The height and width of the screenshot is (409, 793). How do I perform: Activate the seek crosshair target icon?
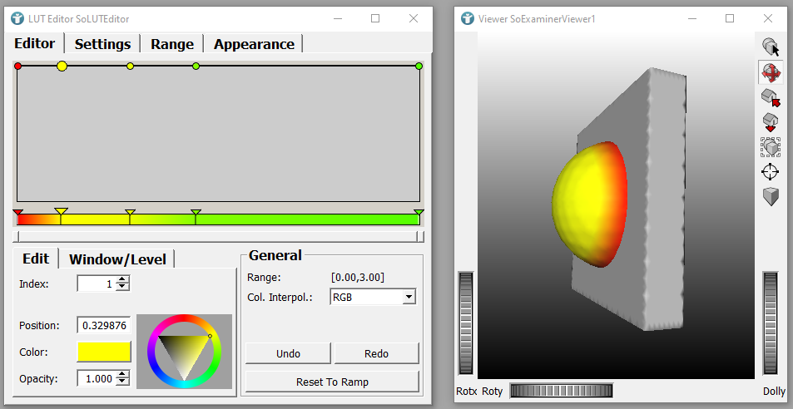point(771,172)
